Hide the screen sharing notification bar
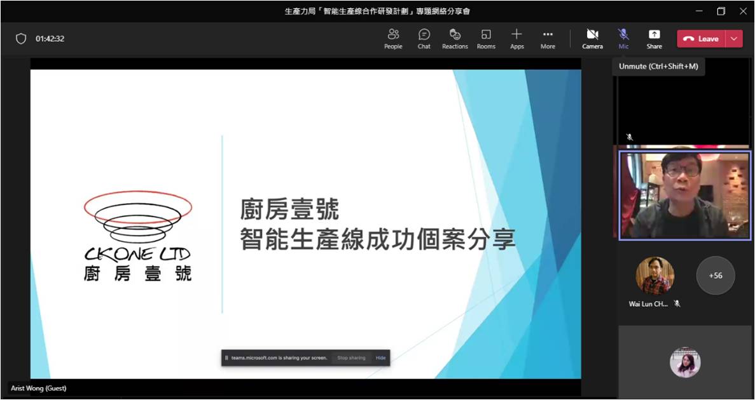The width and height of the screenshot is (755, 400). [380, 357]
